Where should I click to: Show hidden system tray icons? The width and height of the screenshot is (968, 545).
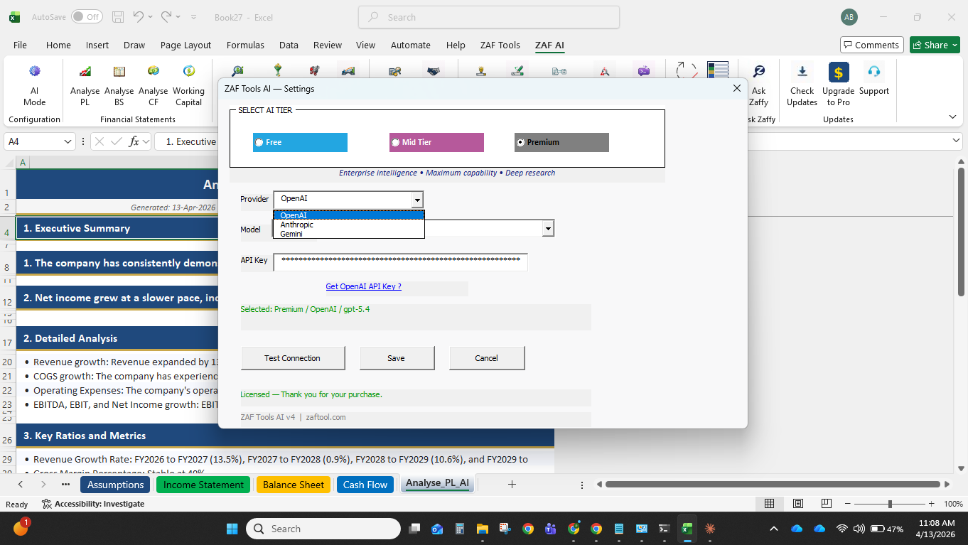(774, 529)
